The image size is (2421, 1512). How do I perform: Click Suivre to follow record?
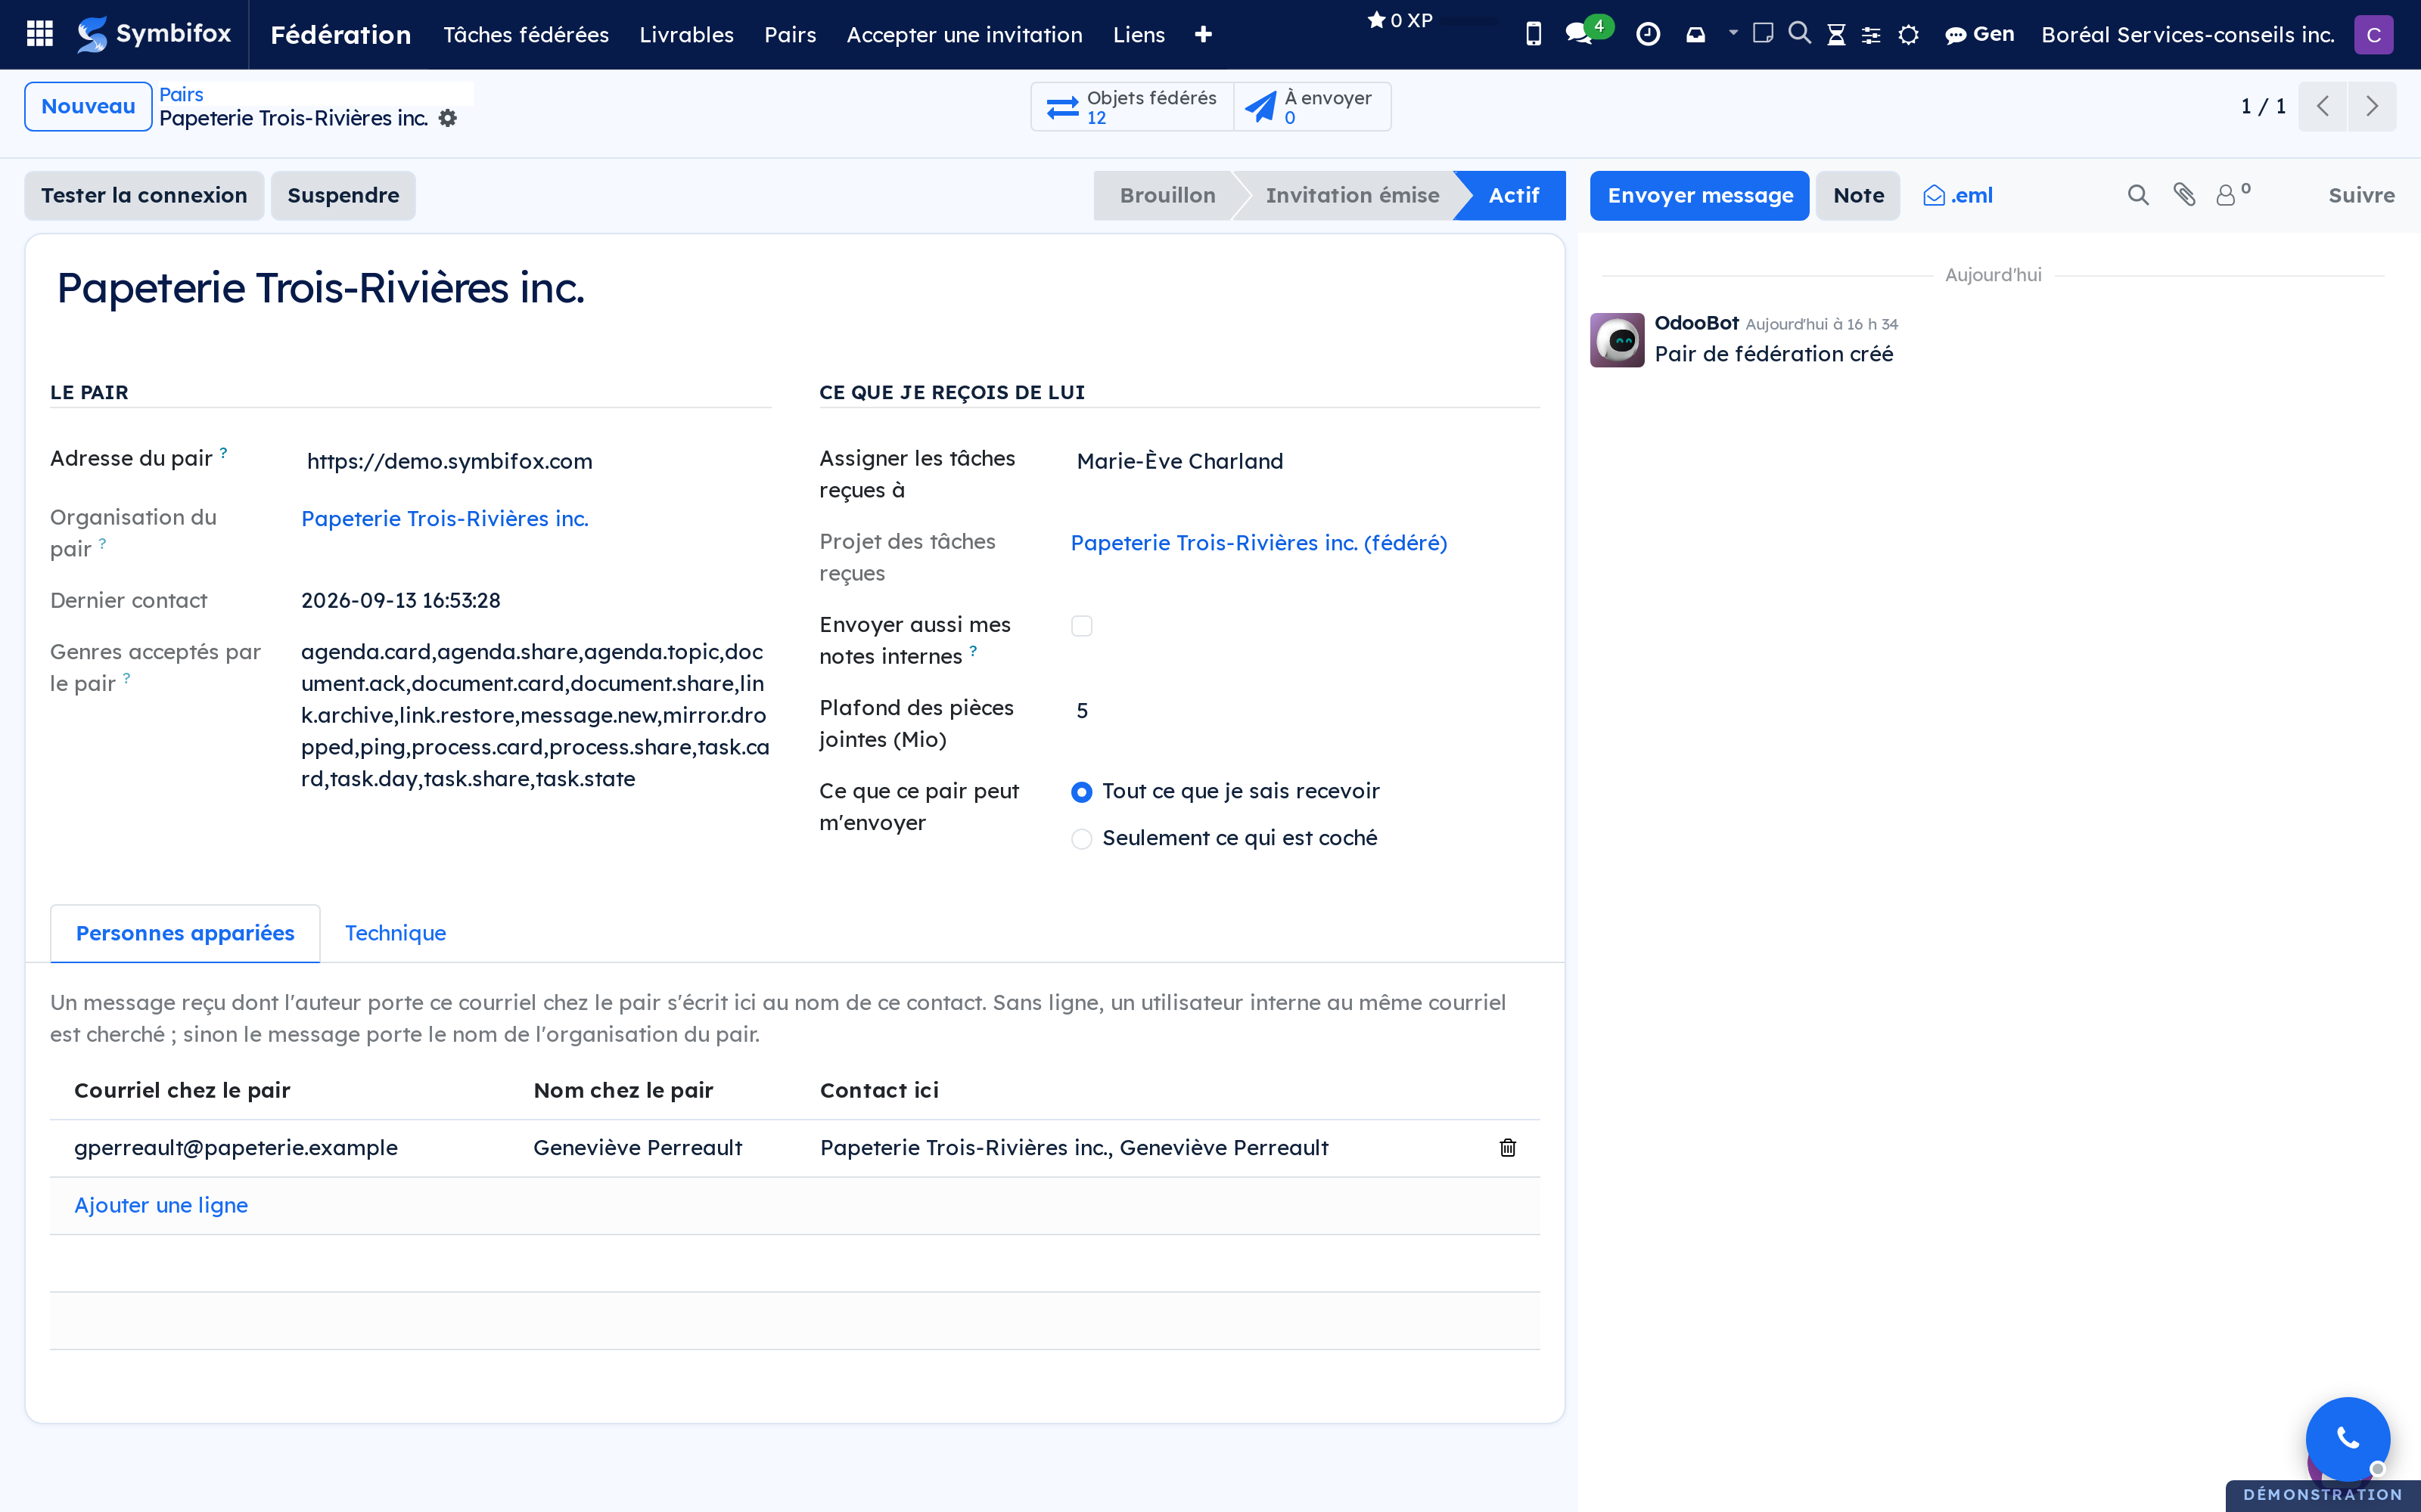point(2361,195)
